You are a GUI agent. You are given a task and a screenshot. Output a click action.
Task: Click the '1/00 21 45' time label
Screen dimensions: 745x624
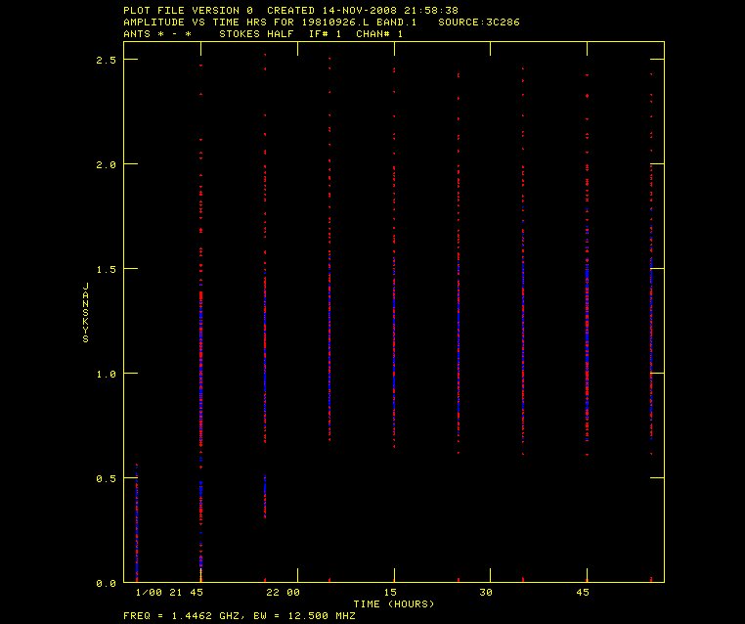[x=169, y=592]
